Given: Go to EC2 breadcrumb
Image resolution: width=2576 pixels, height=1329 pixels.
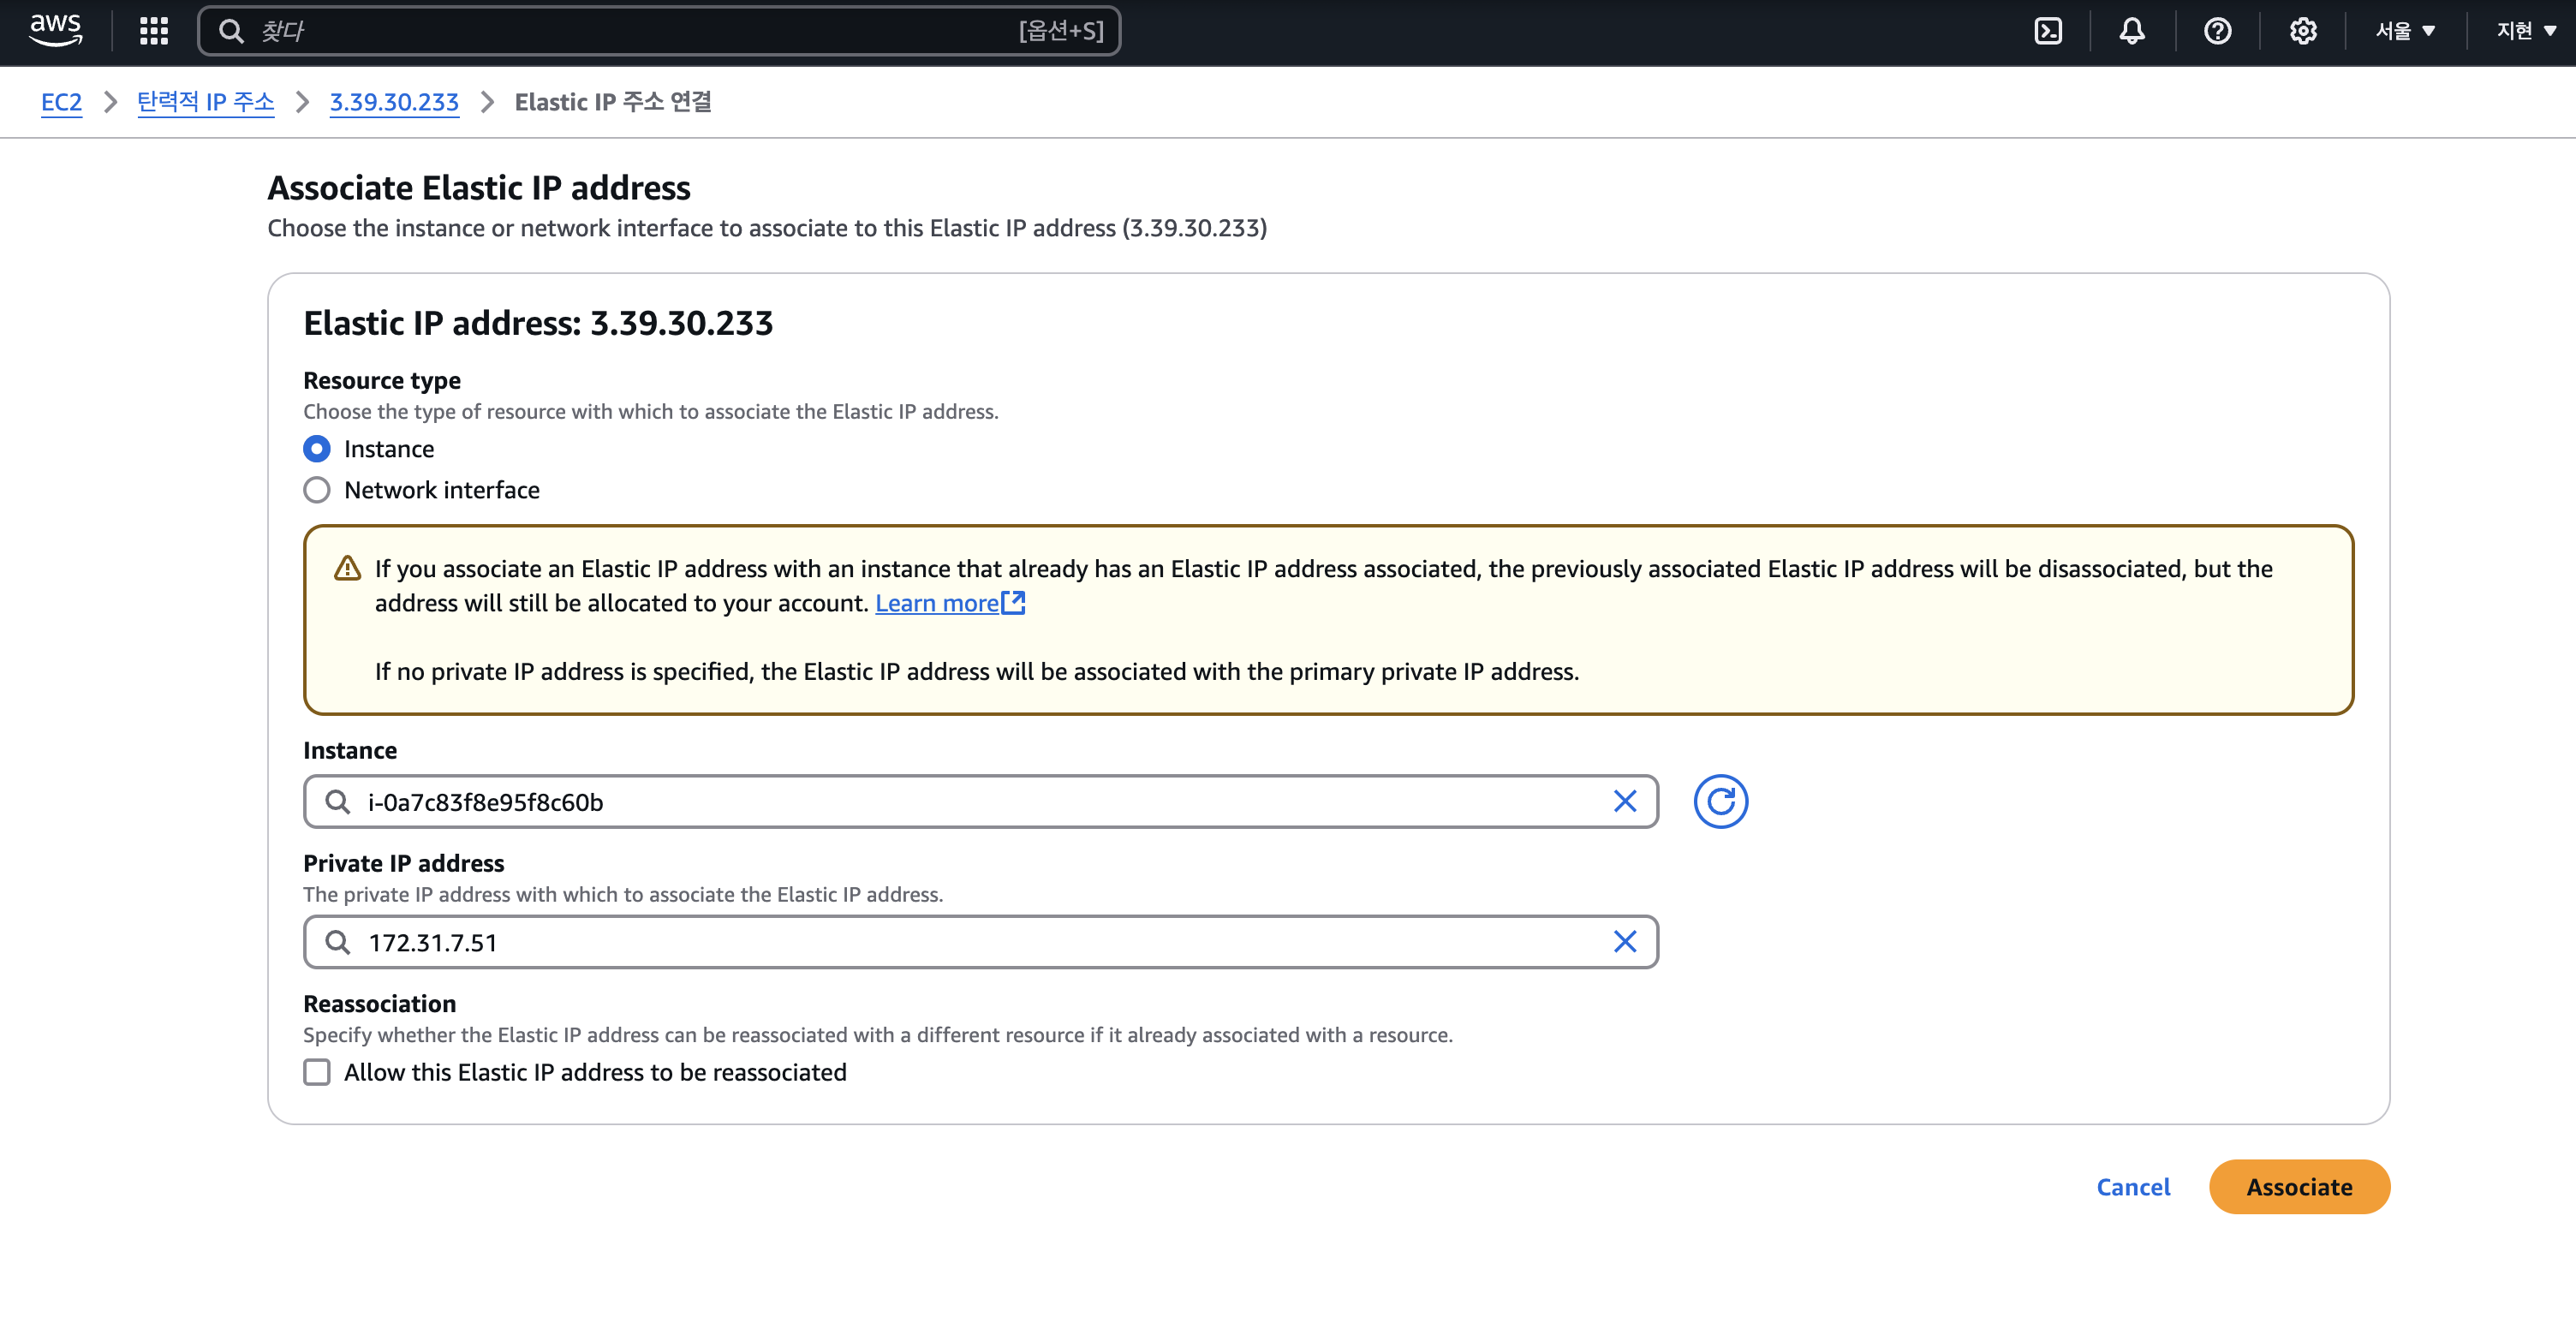Looking at the screenshot, I should tap(61, 102).
